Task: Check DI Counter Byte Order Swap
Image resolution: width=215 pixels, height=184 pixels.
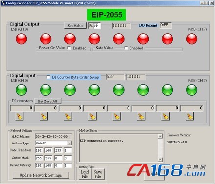Action: (48, 77)
